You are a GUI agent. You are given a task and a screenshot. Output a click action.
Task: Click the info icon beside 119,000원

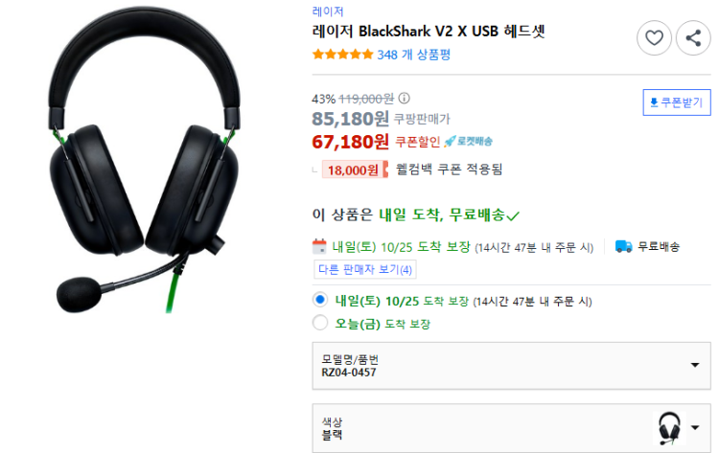404,98
